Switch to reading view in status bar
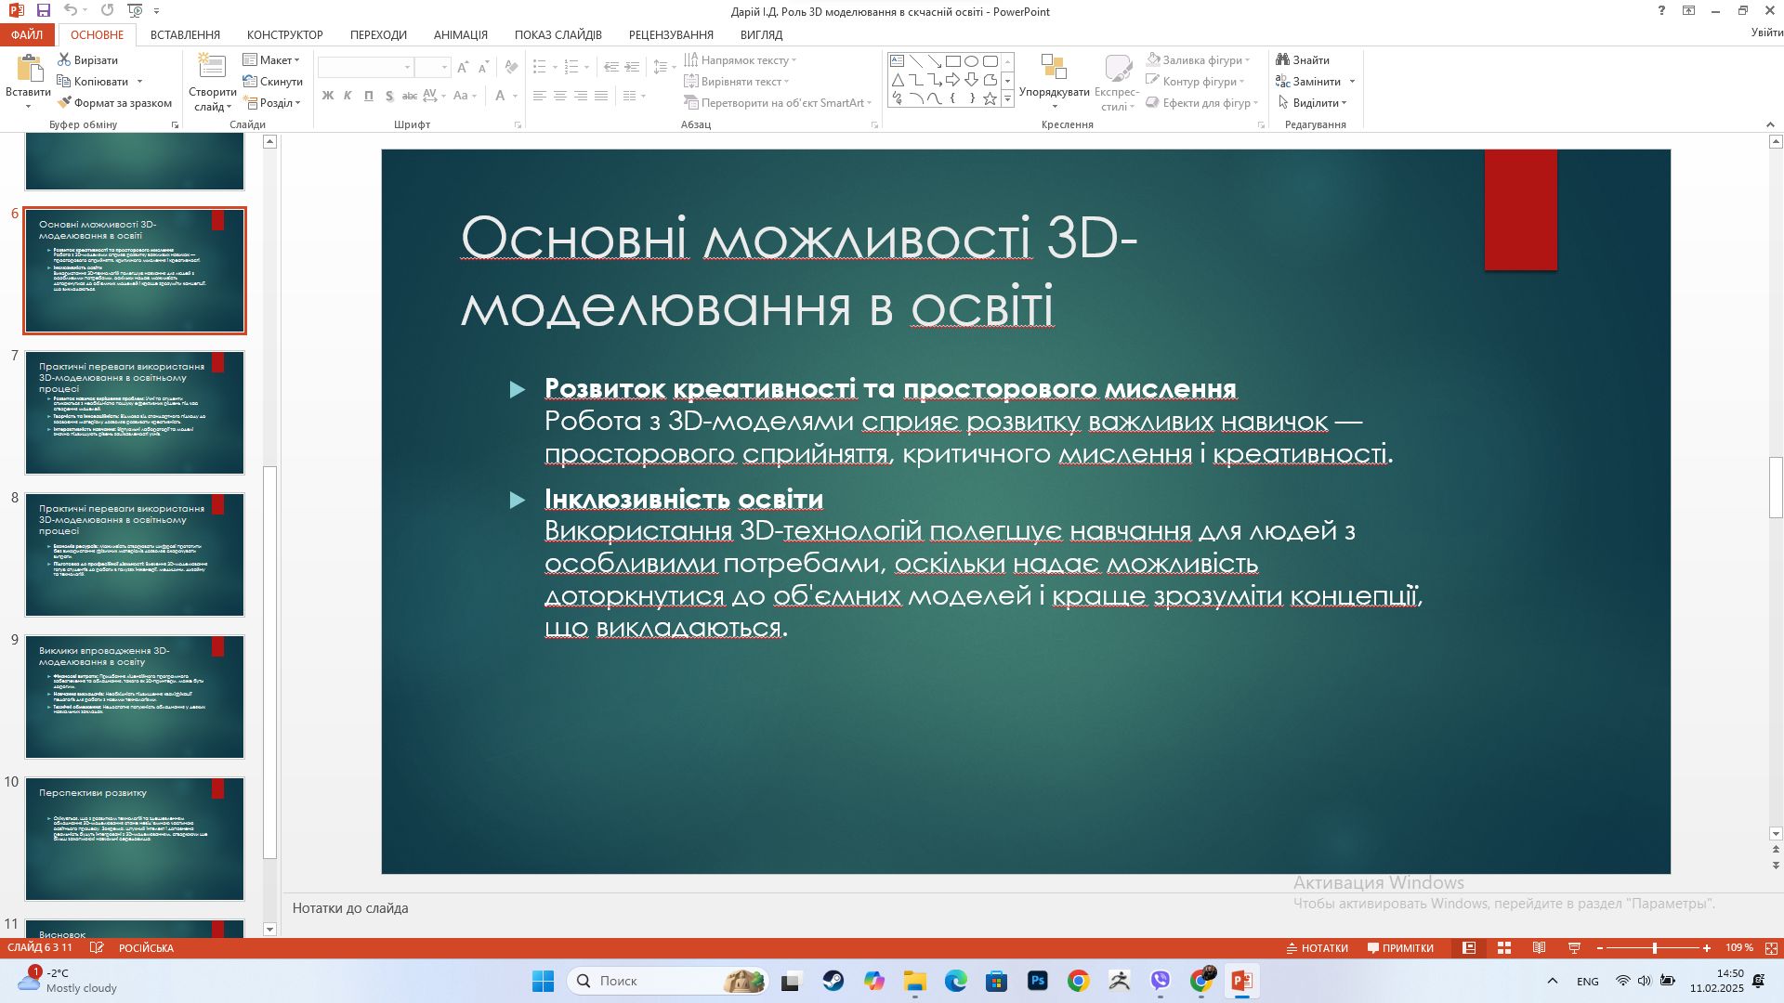Image resolution: width=1784 pixels, height=1003 pixels. click(1540, 948)
